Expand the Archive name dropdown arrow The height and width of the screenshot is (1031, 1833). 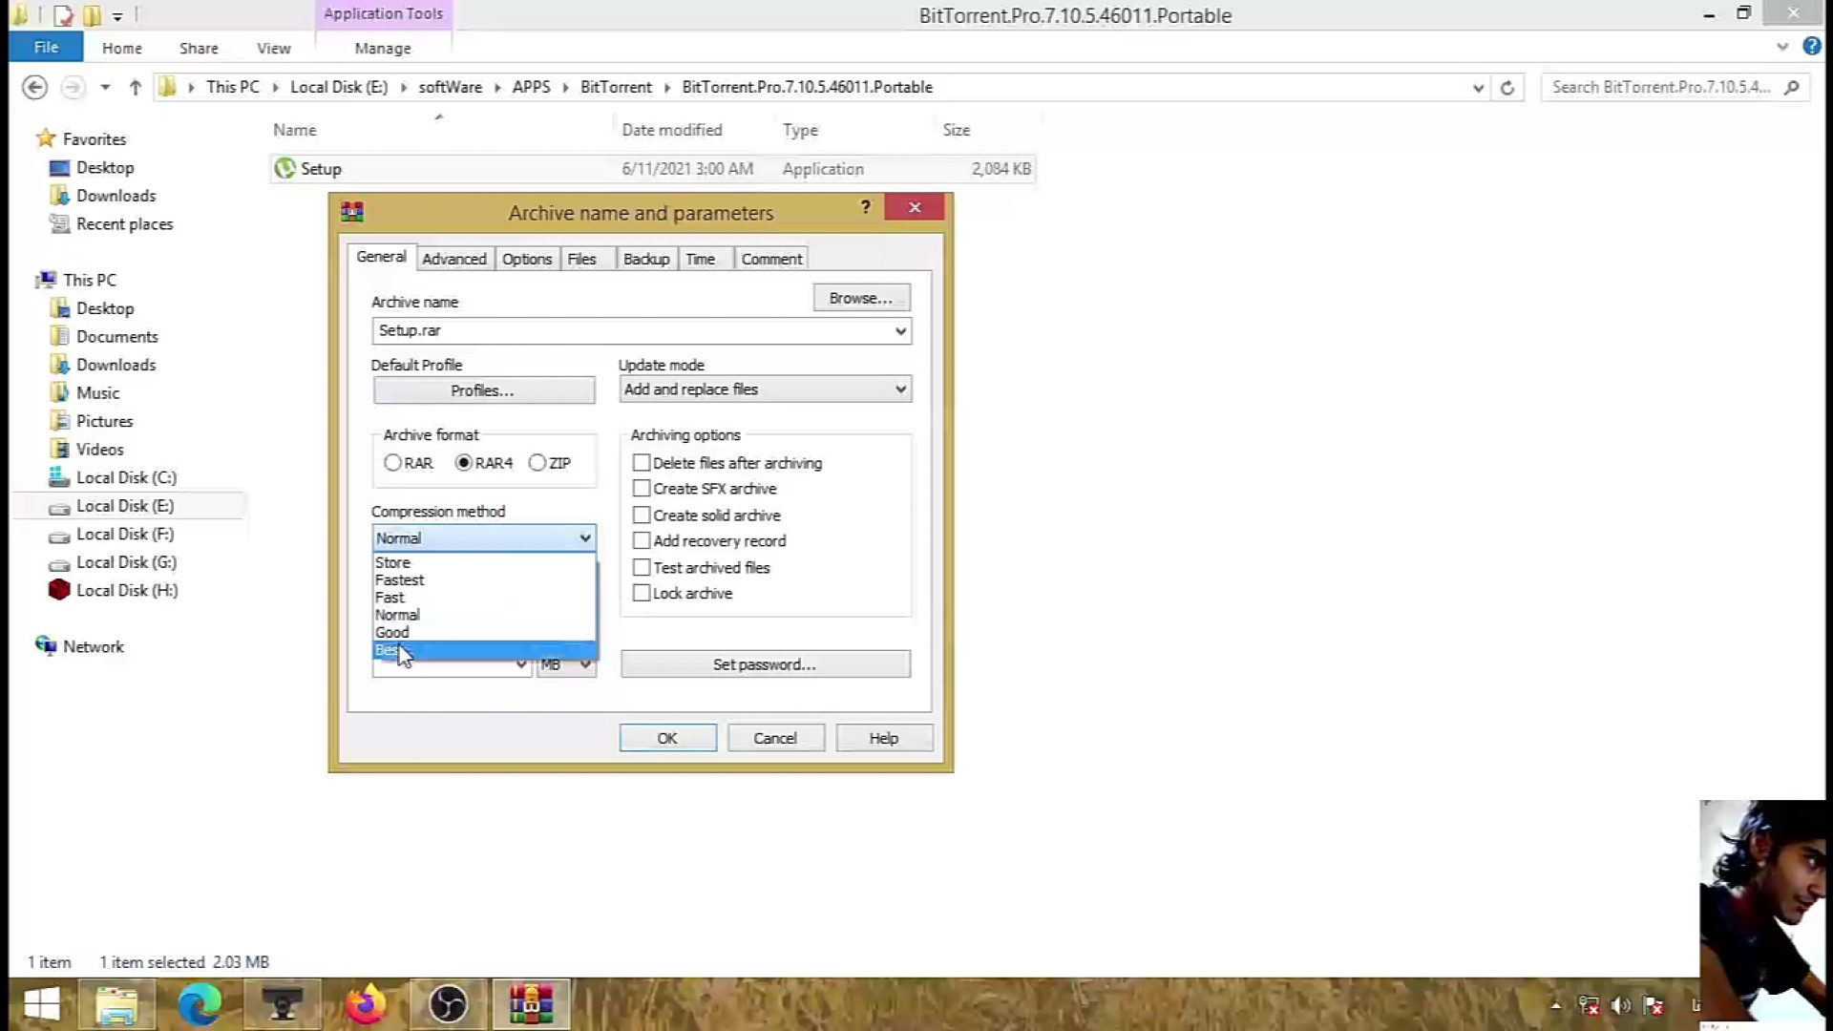pyautogui.click(x=900, y=331)
